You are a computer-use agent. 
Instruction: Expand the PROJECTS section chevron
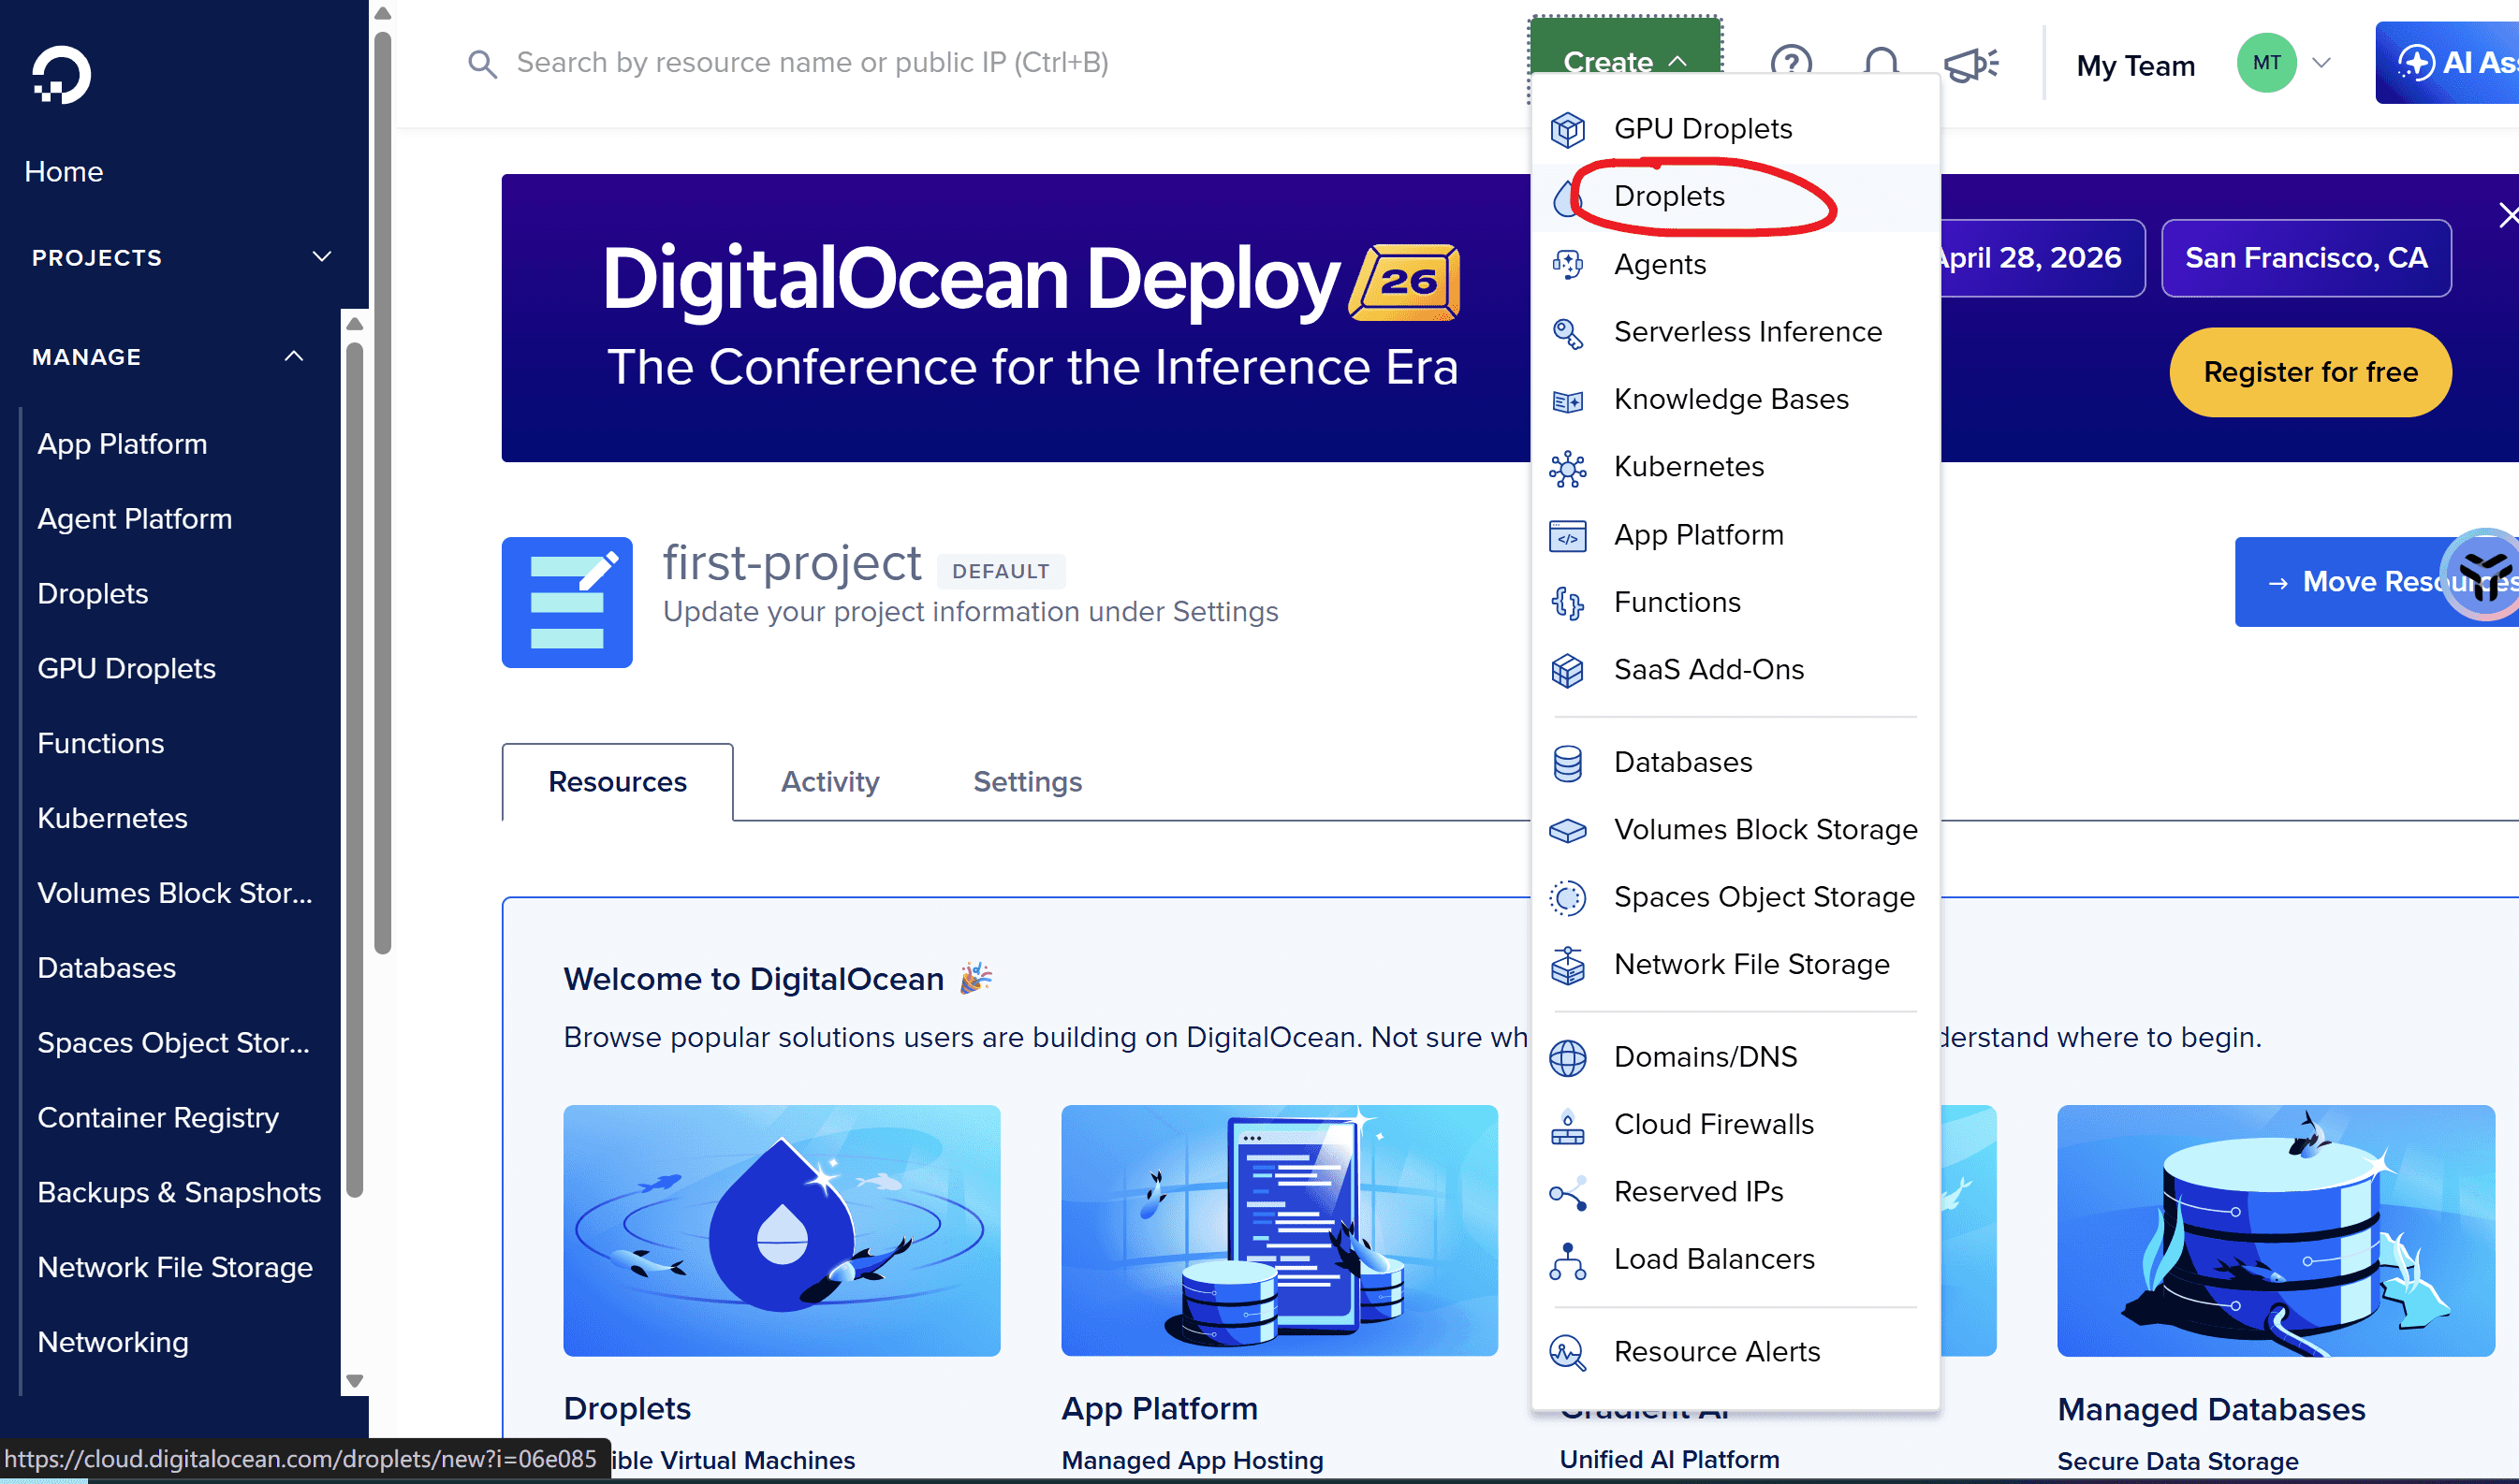tap(321, 257)
